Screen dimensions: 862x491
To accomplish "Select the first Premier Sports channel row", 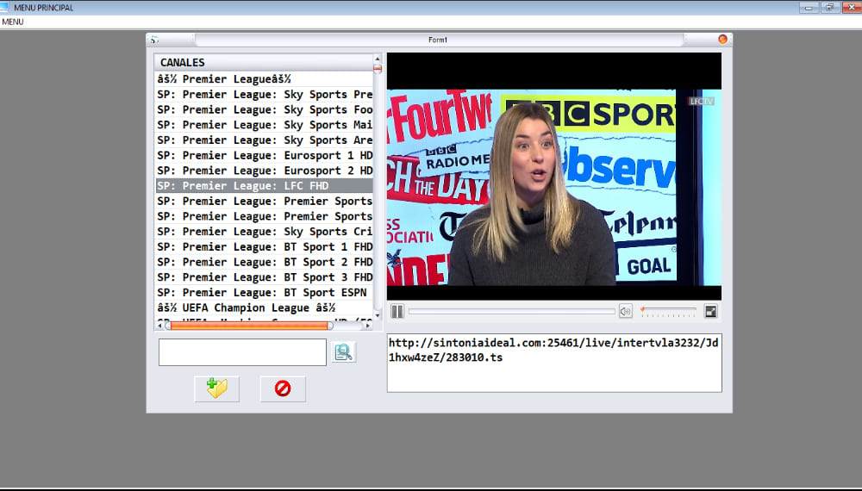I will [x=264, y=201].
